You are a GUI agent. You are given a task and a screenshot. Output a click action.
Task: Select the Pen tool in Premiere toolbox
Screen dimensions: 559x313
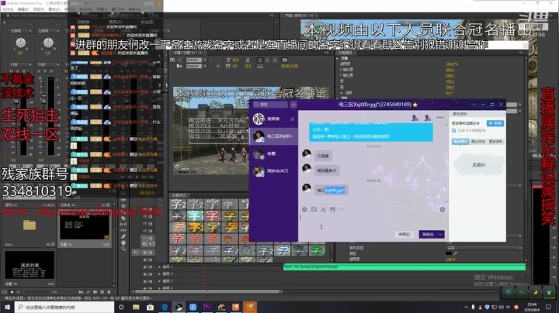pos(123,236)
